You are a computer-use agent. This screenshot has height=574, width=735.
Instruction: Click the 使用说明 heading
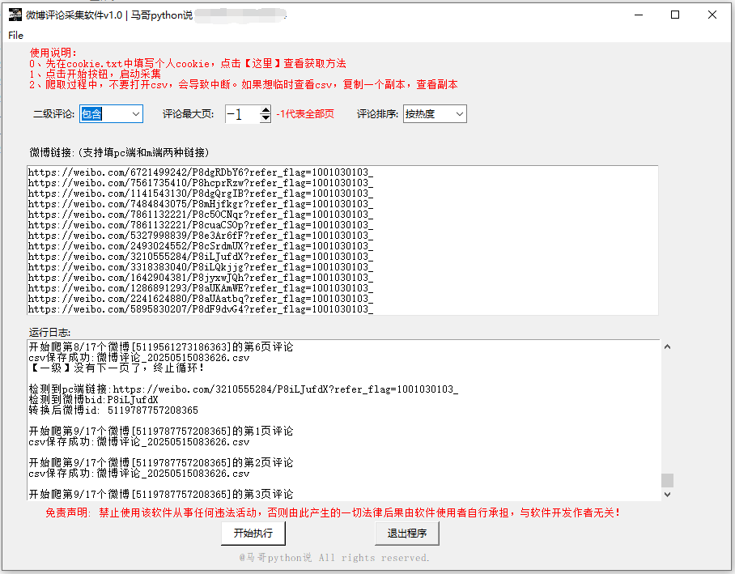point(53,53)
